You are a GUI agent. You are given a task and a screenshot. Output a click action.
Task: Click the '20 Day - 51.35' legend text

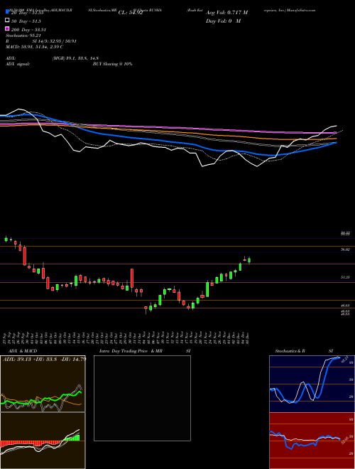pyautogui.click(x=28, y=13)
